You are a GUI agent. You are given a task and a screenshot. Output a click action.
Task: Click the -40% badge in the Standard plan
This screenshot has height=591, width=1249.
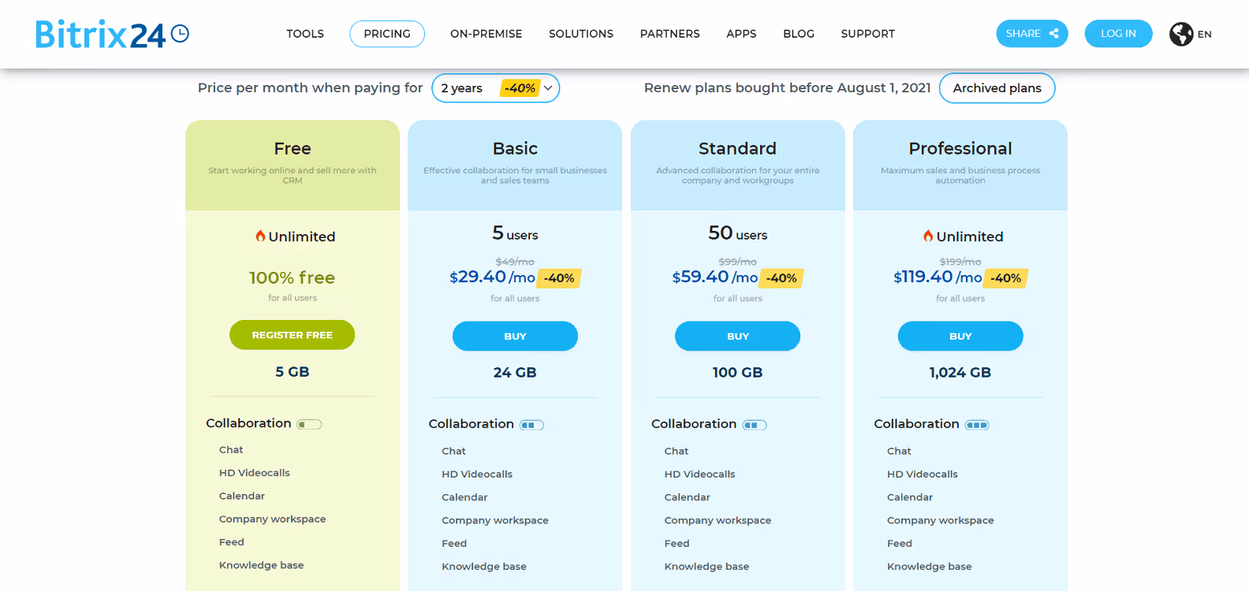781,278
